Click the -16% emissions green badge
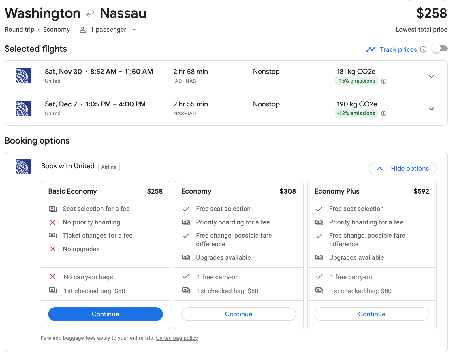Viewport: 455px width, 355px height. click(x=356, y=81)
